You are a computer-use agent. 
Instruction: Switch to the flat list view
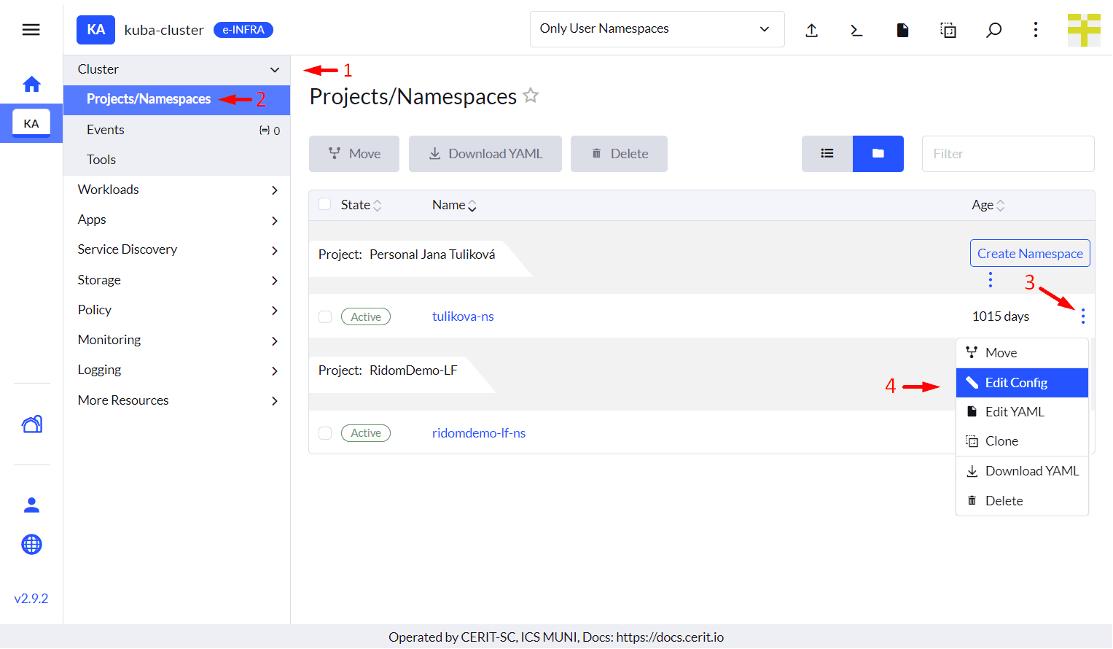pyautogui.click(x=827, y=154)
